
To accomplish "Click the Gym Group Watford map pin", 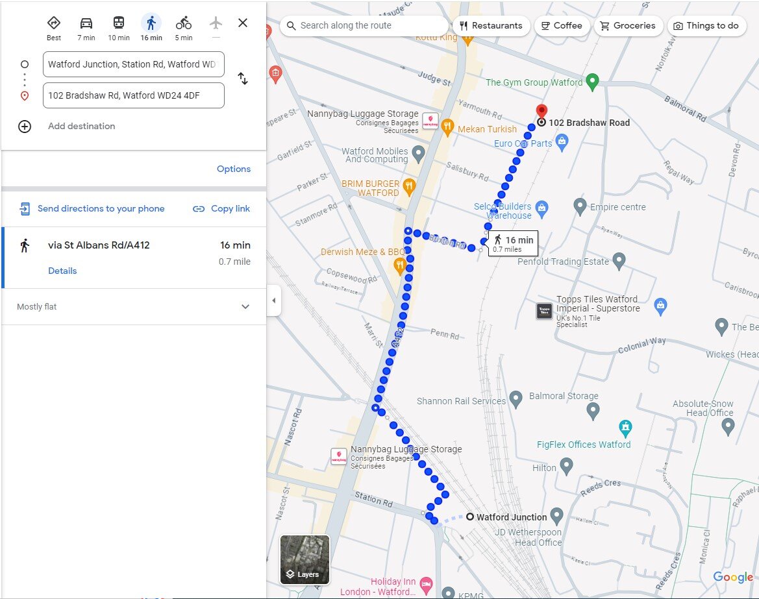I will click(591, 82).
